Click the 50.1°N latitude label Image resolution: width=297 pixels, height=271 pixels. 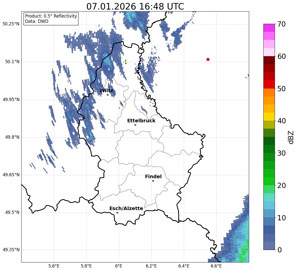(12, 62)
